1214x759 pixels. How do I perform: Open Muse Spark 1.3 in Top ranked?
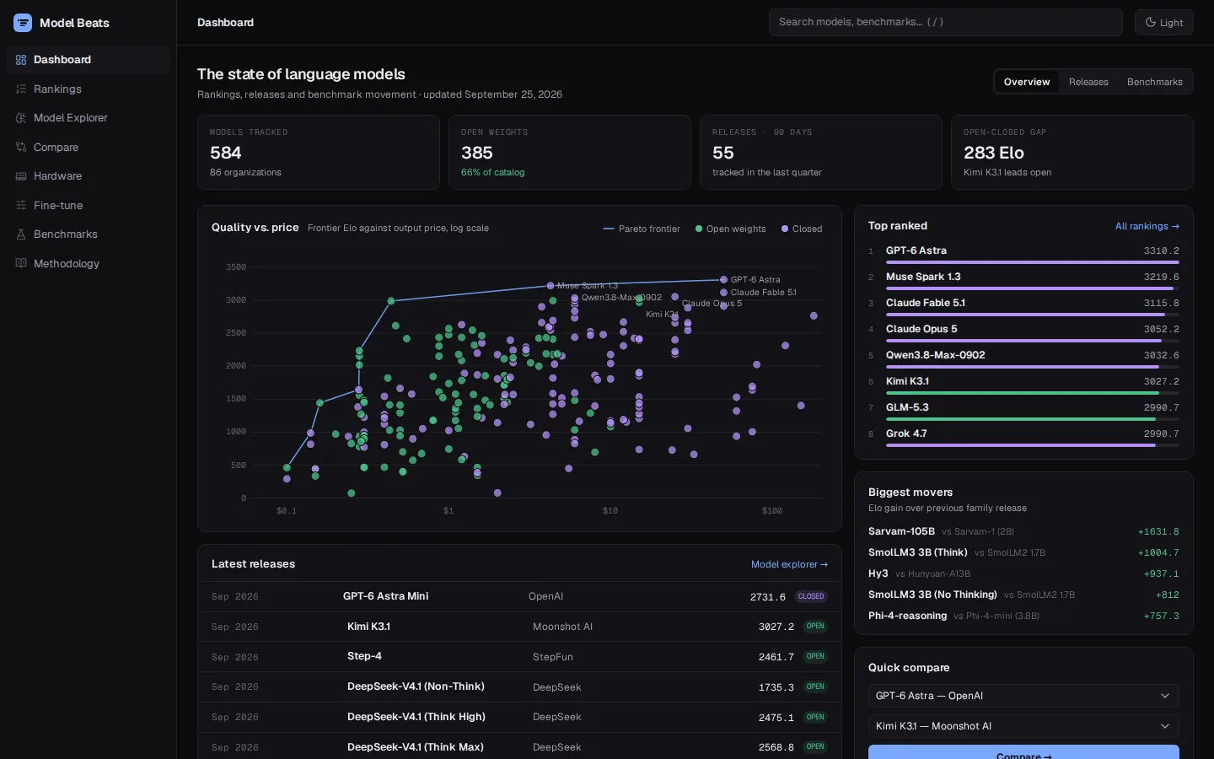coord(1023,279)
